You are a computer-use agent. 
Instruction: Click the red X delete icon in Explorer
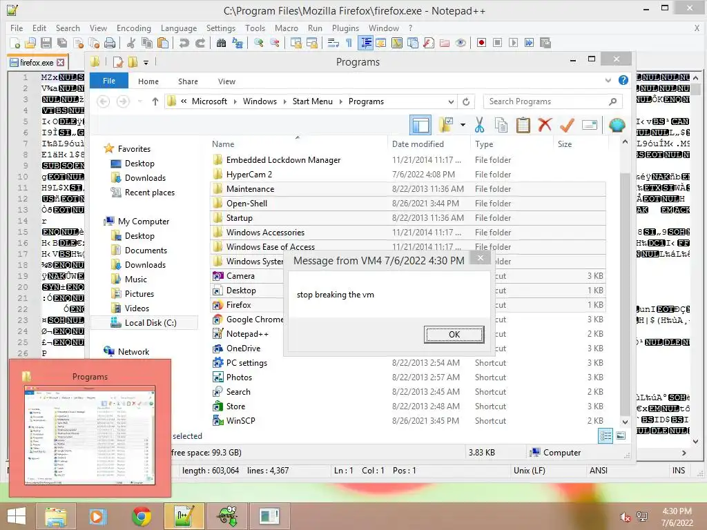point(545,125)
